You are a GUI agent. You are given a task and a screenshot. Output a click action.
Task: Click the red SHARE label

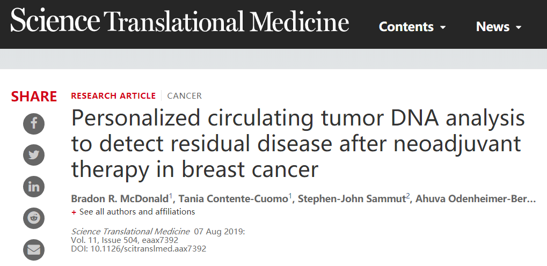click(34, 96)
